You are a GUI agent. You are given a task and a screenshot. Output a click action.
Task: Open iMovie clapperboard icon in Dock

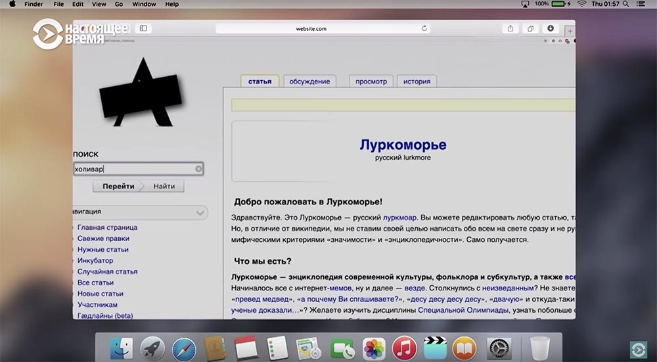pyautogui.click(x=435, y=348)
